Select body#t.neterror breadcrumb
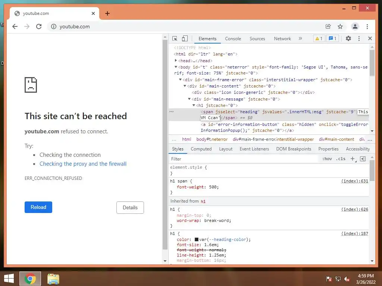 212,139
